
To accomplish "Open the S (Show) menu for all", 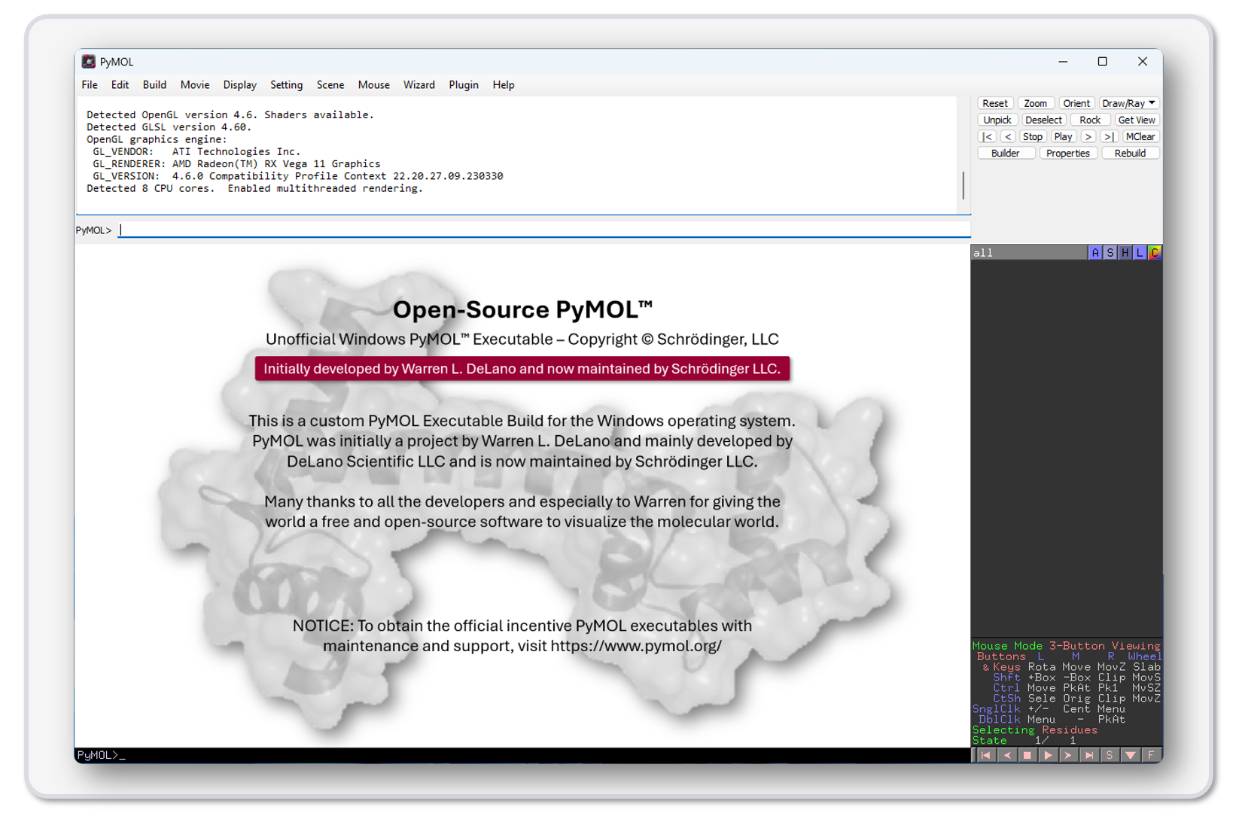I will pos(1110,253).
